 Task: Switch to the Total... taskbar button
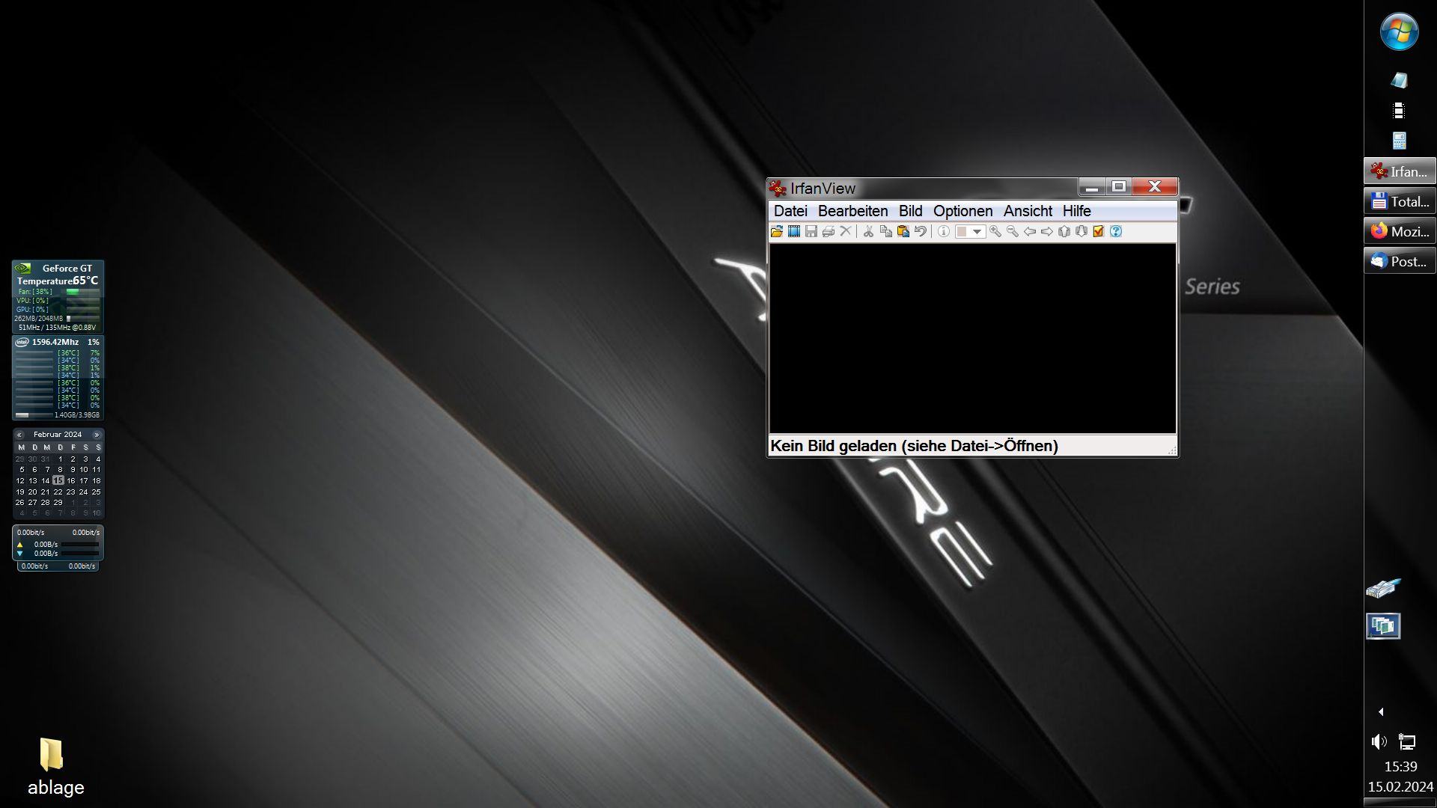(1400, 202)
